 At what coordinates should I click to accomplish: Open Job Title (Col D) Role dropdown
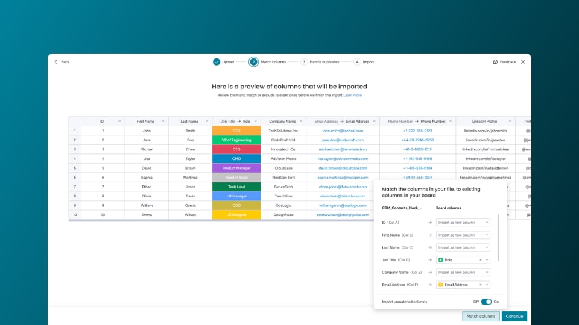click(x=463, y=260)
